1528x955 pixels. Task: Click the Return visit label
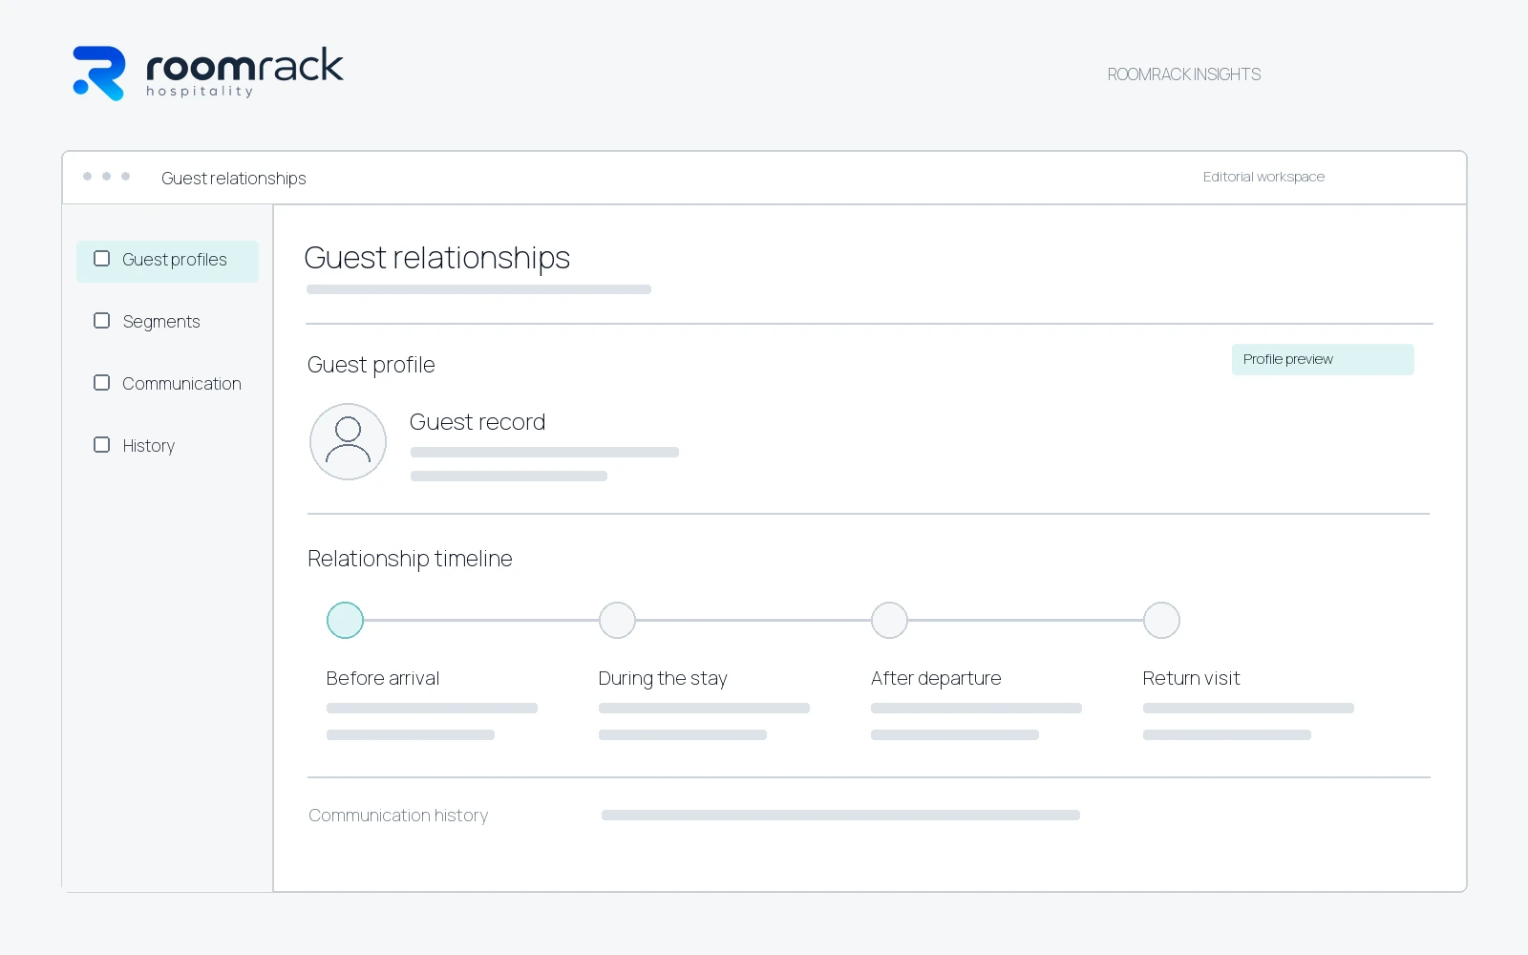[1191, 678]
